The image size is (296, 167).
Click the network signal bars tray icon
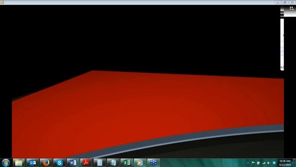[264, 163]
